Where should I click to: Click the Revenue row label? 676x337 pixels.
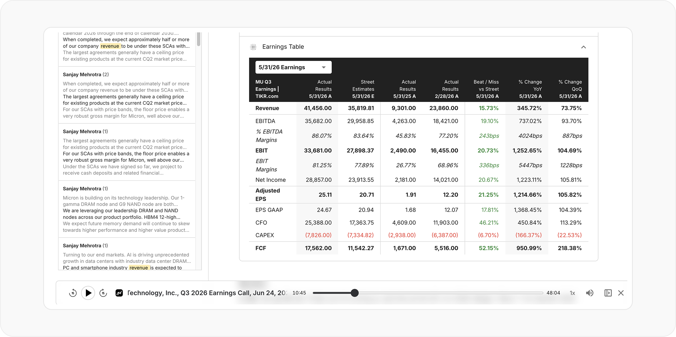pos(267,108)
